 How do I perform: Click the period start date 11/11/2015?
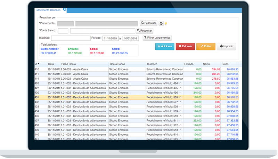[111, 38]
